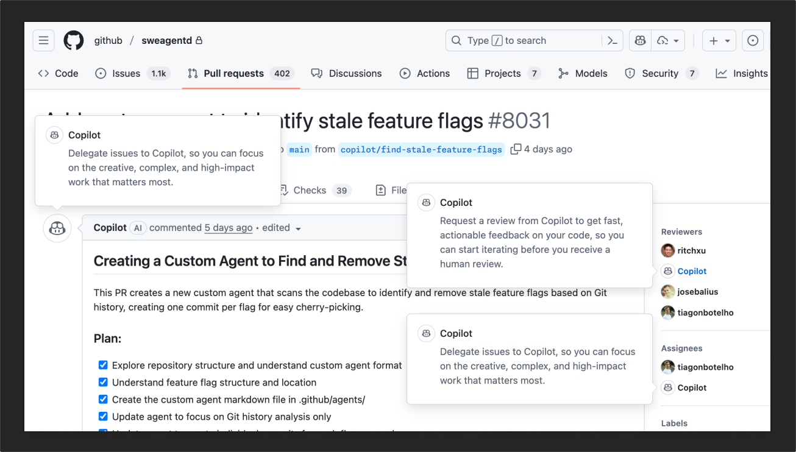Open the 'github' organization link

tap(108, 41)
